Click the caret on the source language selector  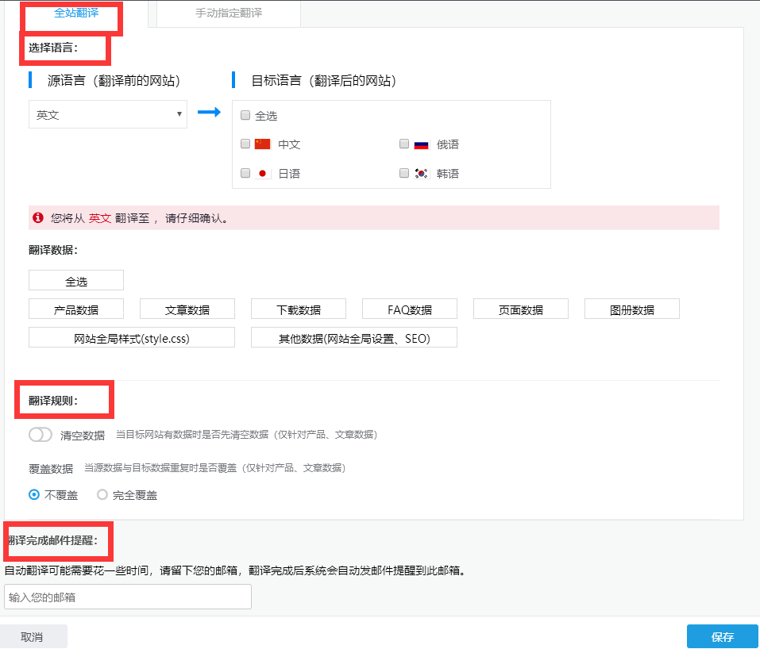coord(179,113)
